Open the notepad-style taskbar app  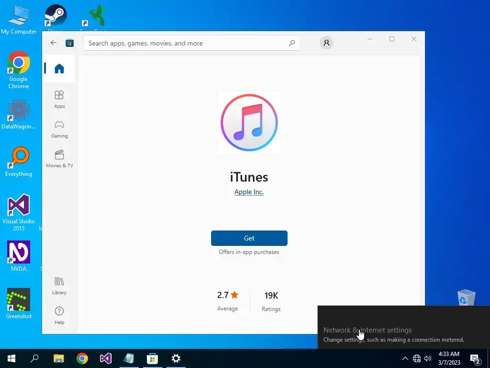129,358
